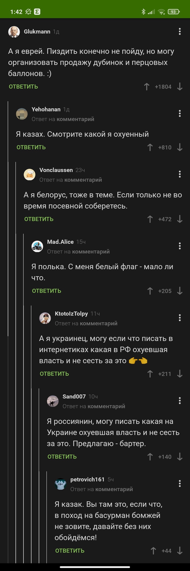Downvote the Vonclaussen comment

point(180,219)
